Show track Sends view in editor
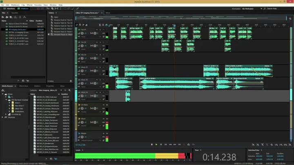Screen dimensions: 294x165 coord(83,25)
